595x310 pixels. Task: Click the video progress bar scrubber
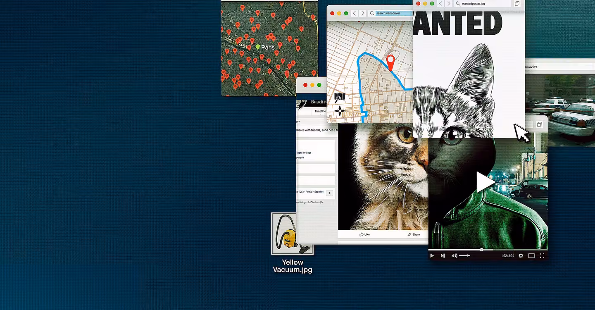coord(481,250)
